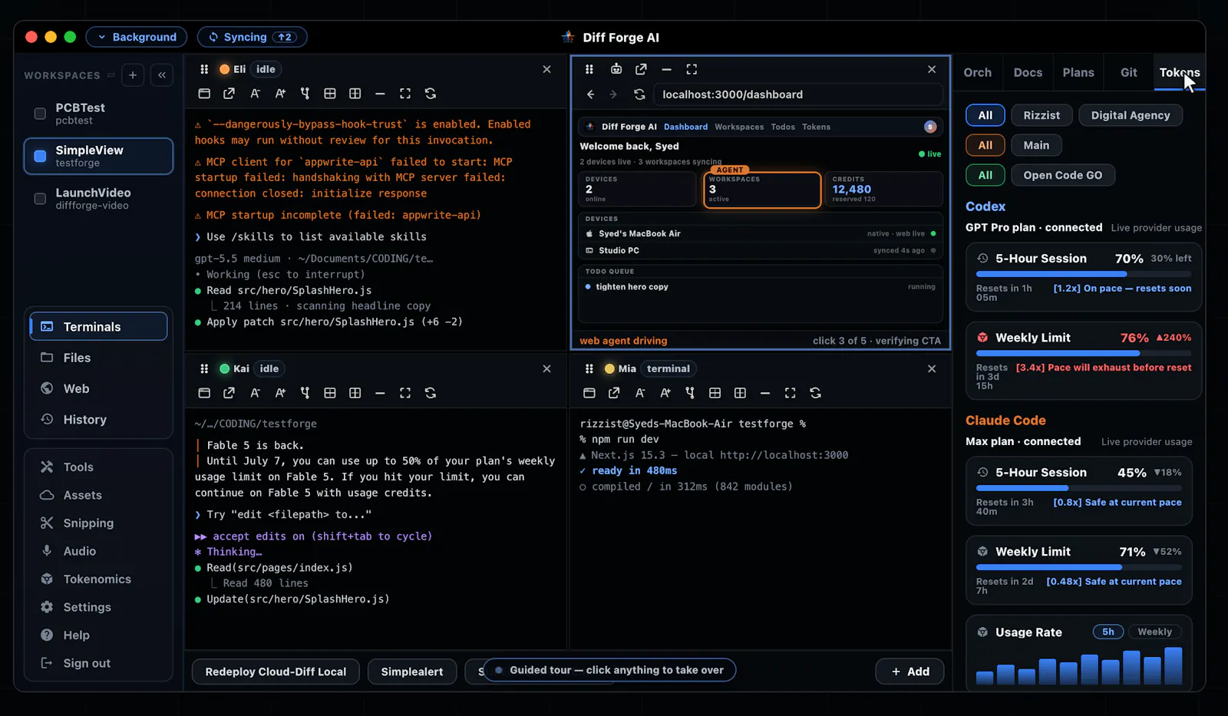Restart the Eli terminal session
Viewport: 1228px width, 716px height.
point(431,94)
